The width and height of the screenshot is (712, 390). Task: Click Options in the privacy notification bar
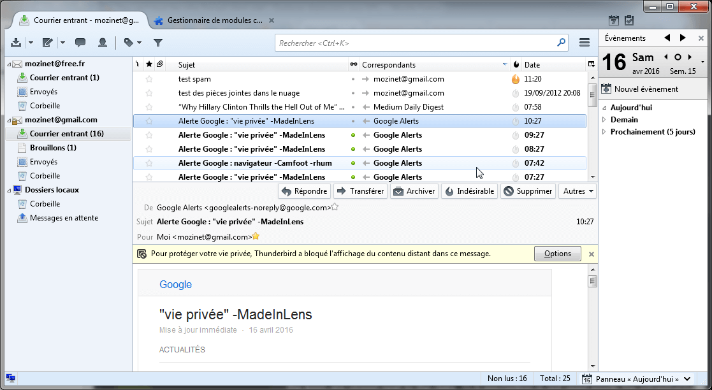pyautogui.click(x=557, y=254)
